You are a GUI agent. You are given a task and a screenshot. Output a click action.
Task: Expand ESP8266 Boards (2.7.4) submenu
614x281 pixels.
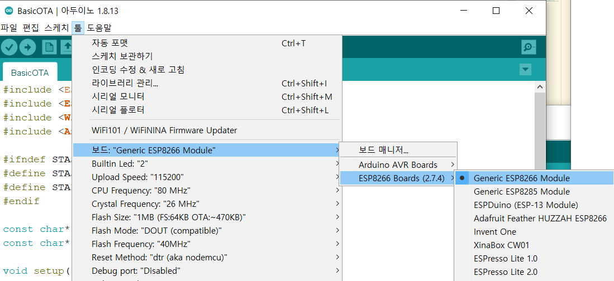[398, 178]
